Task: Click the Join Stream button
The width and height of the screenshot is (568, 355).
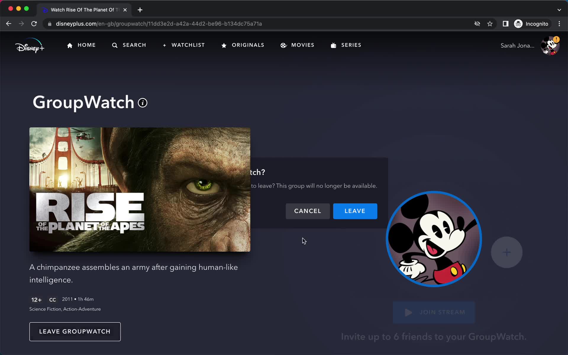Action: [434, 312]
